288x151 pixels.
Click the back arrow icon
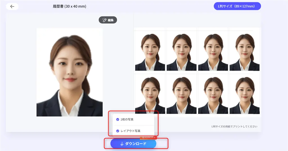click(x=12, y=6)
